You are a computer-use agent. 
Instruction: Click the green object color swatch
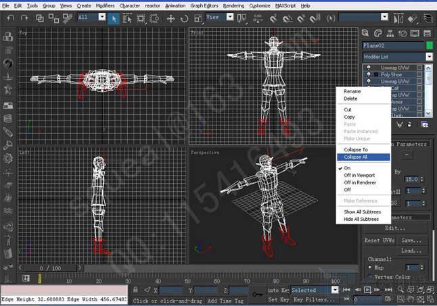pyautogui.click(x=430, y=45)
